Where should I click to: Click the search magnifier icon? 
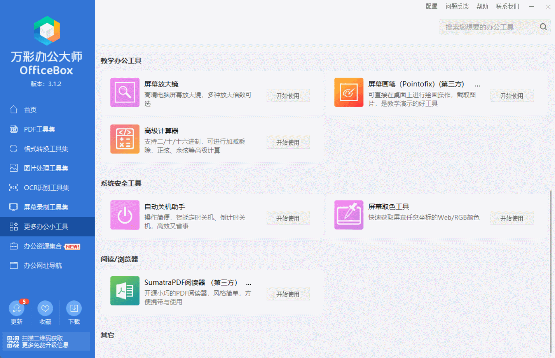[x=543, y=26]
